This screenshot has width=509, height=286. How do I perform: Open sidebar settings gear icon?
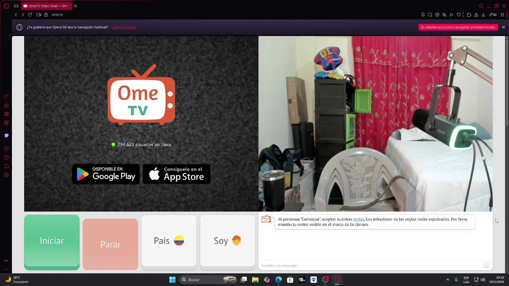(6, 175)
